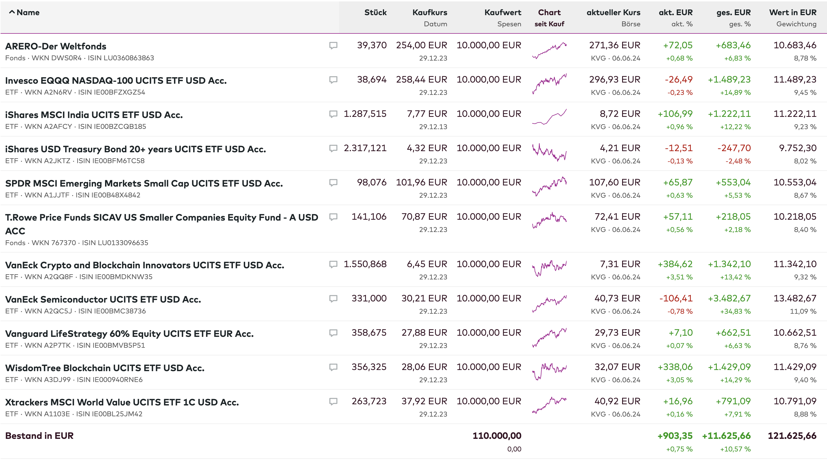This screenshot has height=460, width=827.
Task: Open VanEck Crypto and Blockchain Innovators fund link
Action: pos(145,265)
